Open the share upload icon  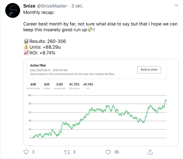[150, 152]
